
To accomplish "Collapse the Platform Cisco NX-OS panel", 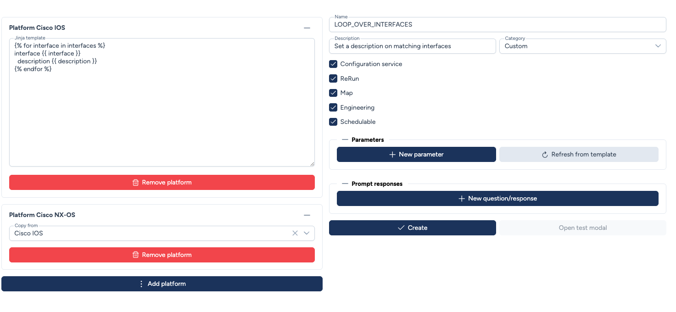I will pos(307,215).
